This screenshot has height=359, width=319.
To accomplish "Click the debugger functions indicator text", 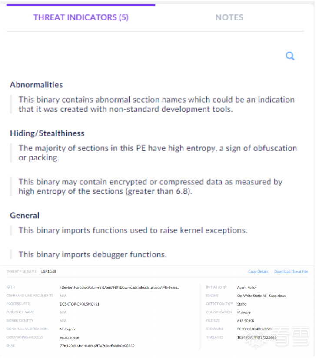I will click(x=93, y=255).
